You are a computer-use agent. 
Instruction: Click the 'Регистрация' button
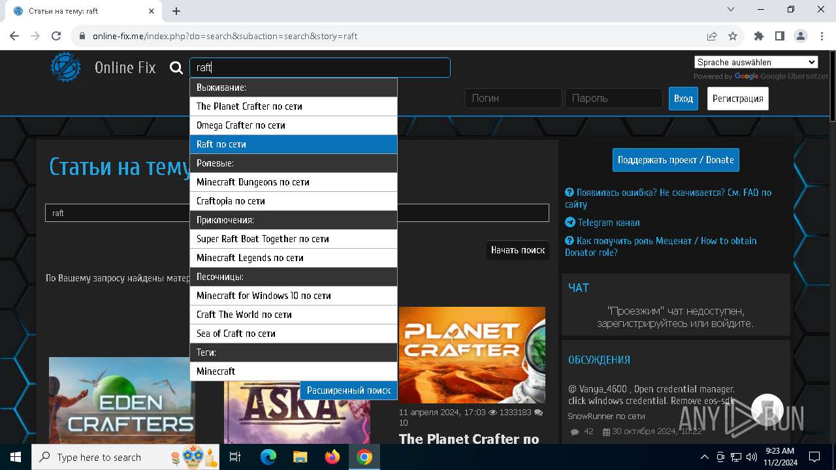[x=738, y=99]
